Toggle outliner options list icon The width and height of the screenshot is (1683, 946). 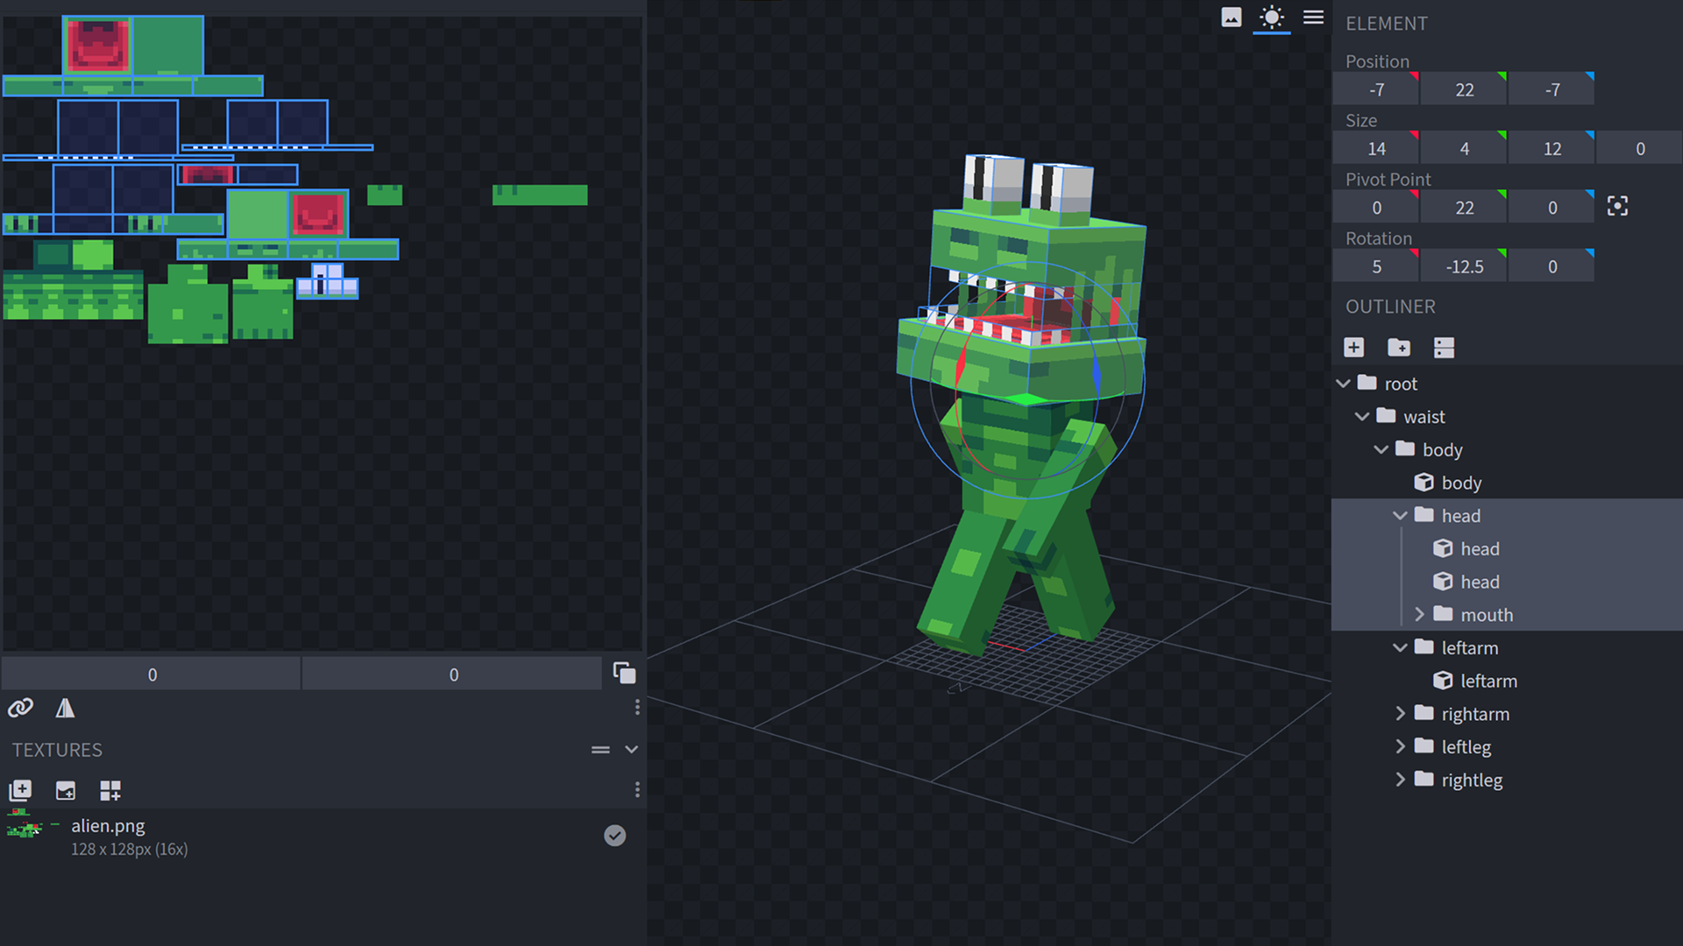[1444, 348]
